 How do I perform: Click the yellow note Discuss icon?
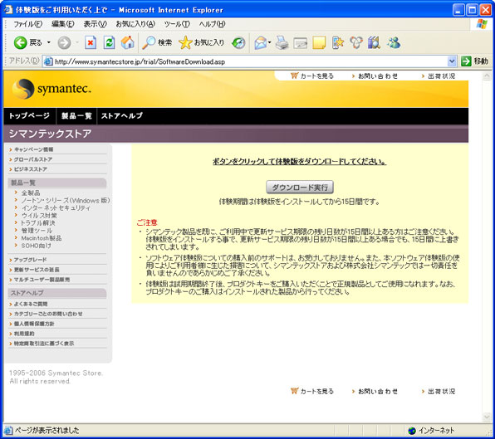319,42
